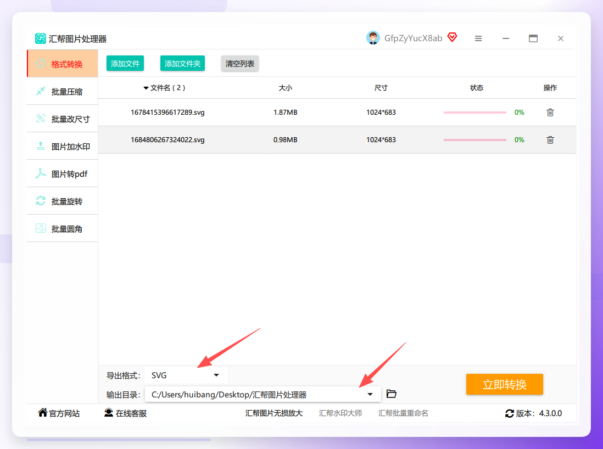603x449 pixels.
Task: Select the file name 1684806267324022.svg
Action: 168,139
